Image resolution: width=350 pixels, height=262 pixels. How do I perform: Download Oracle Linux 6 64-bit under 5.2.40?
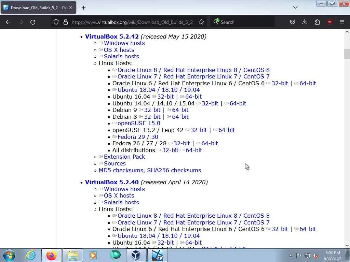(308, 229)
